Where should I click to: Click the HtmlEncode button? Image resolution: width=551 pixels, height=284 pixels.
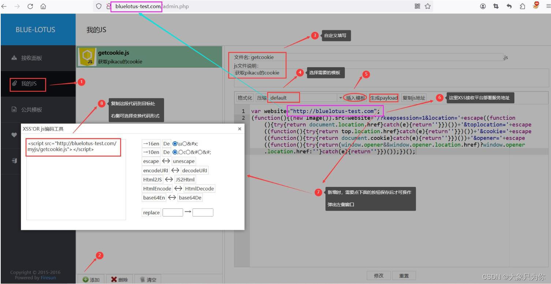157,189
